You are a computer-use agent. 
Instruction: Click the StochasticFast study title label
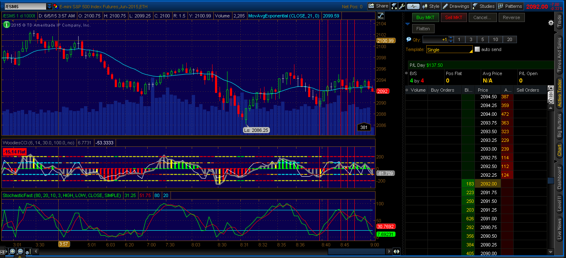pyautogui.click(x=62, y=195)
